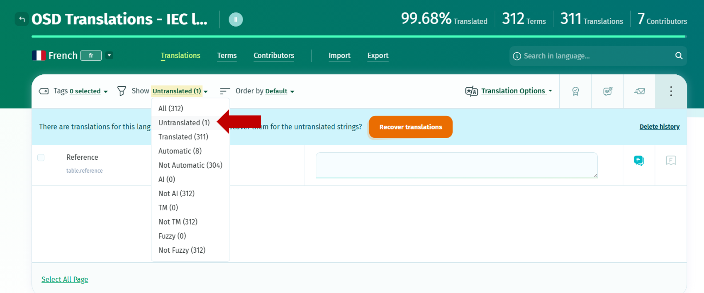Click the funnel filter icon
Viewport: 704px width, 293px height.
(121, 91)
